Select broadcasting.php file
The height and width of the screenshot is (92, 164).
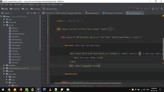[16, 34]
